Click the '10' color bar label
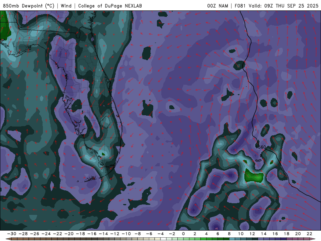The height and width of the screenshot is (241, 321). (x=241, y=234)
